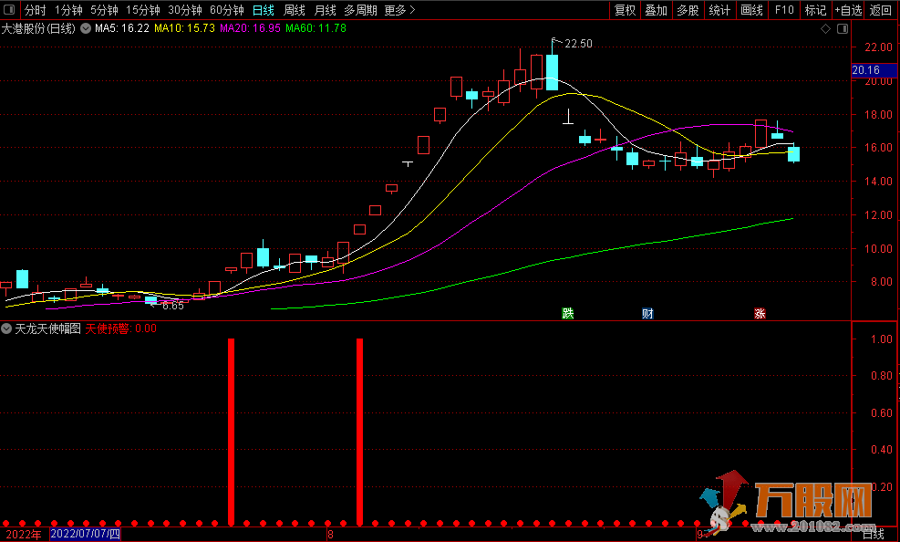
Task: Click the first red warning signal bar
Action: 232,432
